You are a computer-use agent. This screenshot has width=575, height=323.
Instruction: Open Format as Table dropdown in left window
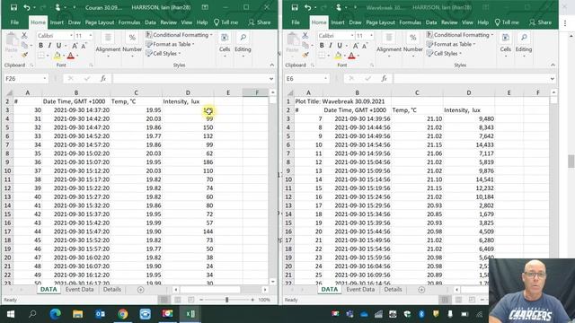pos(170,44)
